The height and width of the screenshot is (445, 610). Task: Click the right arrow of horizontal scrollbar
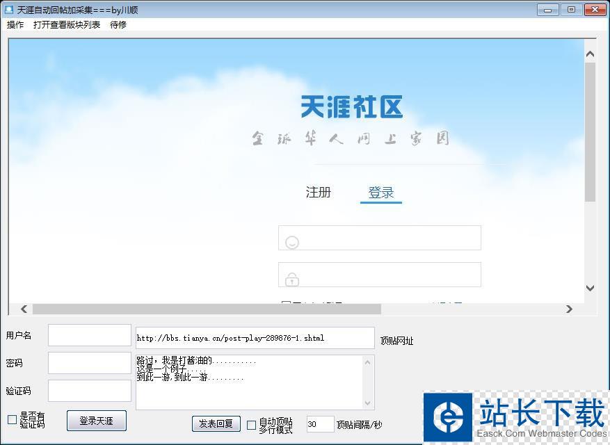click(569, 309)
